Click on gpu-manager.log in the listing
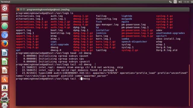193x108 pixels. (107, 25)
